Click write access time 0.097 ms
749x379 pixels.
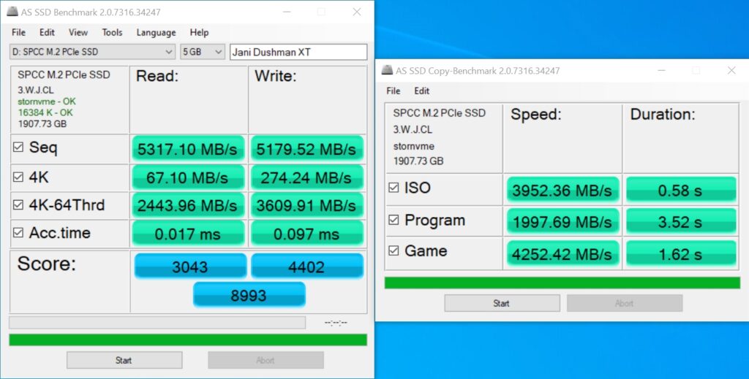[306, 234]
